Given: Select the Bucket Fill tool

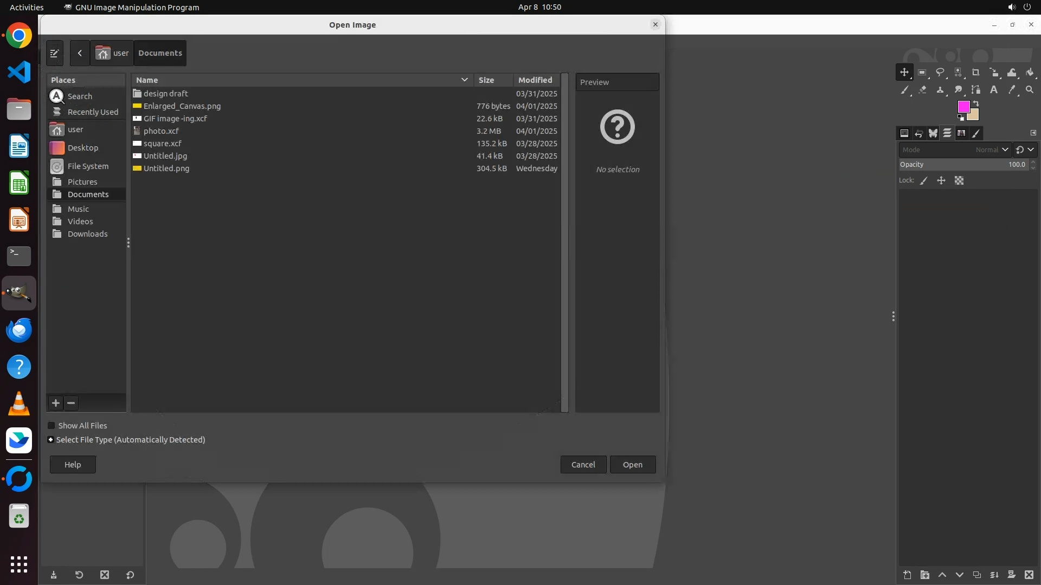Looking at the screenshot, I should tap(1030, 72).
